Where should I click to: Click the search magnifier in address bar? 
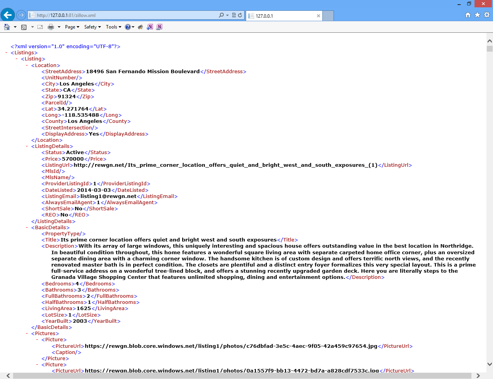coord(221,15)
